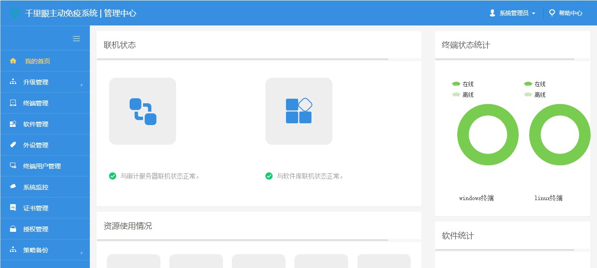Screen dimensions: 597x268
Task: Click the audit server connection status icon
Action: click(143, 111)
